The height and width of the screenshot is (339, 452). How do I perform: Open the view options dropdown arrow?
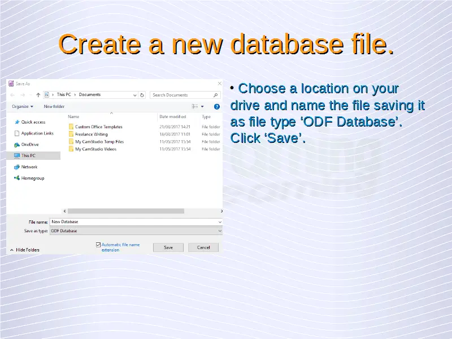[202, 106]
